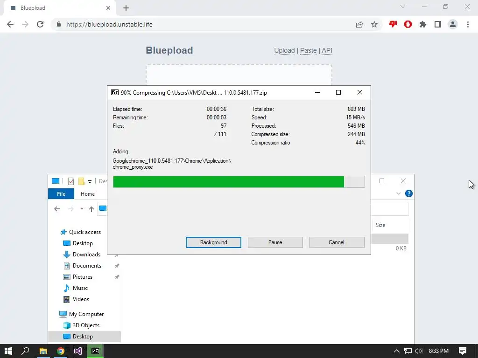Pause the 7-Zip compression
The height and width of the screenshot is (358, 478).
[x=275, y=242]
